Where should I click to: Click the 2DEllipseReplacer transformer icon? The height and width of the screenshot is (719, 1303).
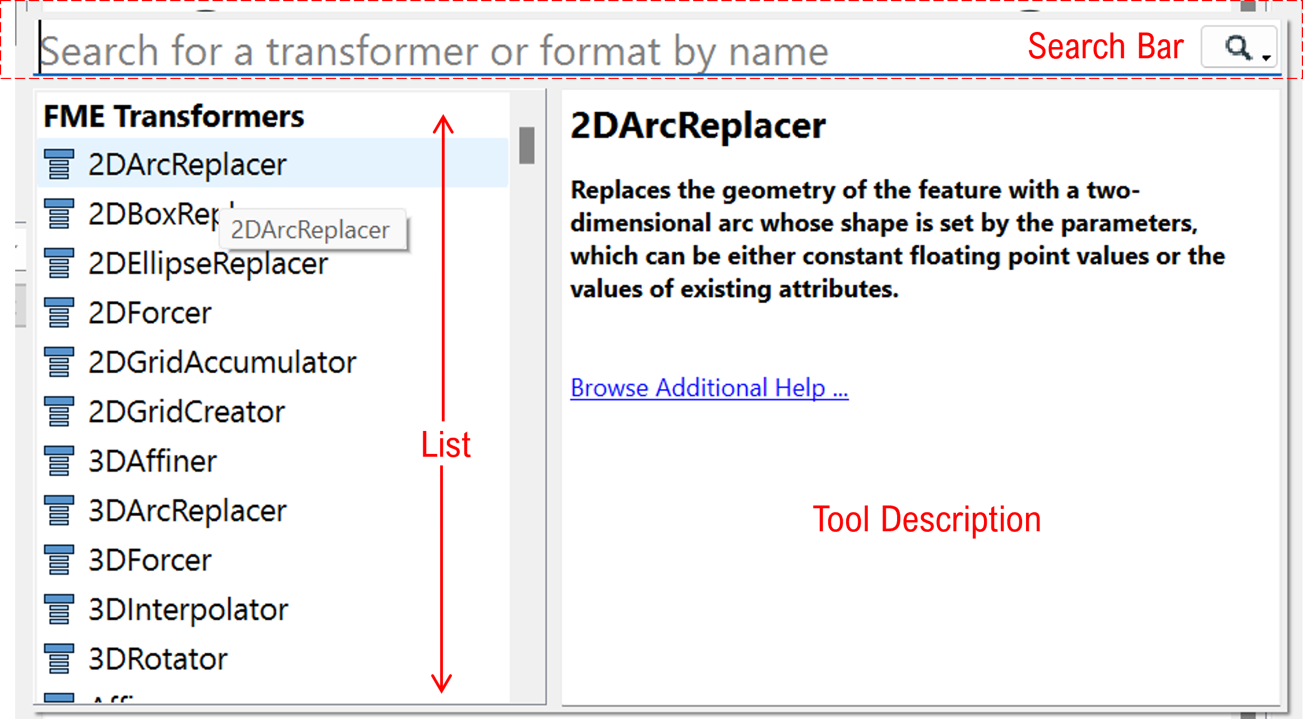coord(59,263)
